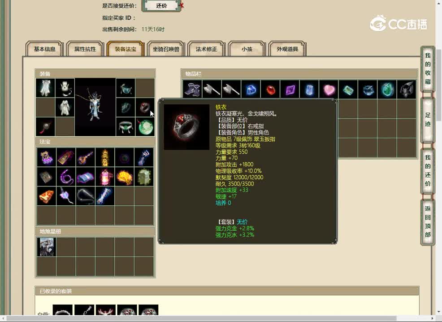Select the round green jade pendant
Viewport: 442px width, 322px height.
pyautogui.click(x=145, y=127)
